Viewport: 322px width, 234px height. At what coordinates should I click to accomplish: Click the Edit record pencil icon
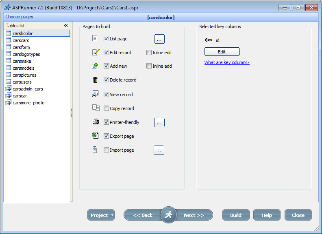click(x=96, y=52)
